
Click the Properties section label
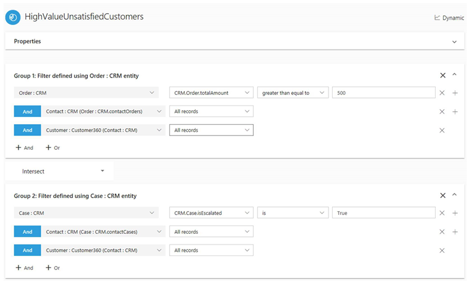[x=28, y=41]
